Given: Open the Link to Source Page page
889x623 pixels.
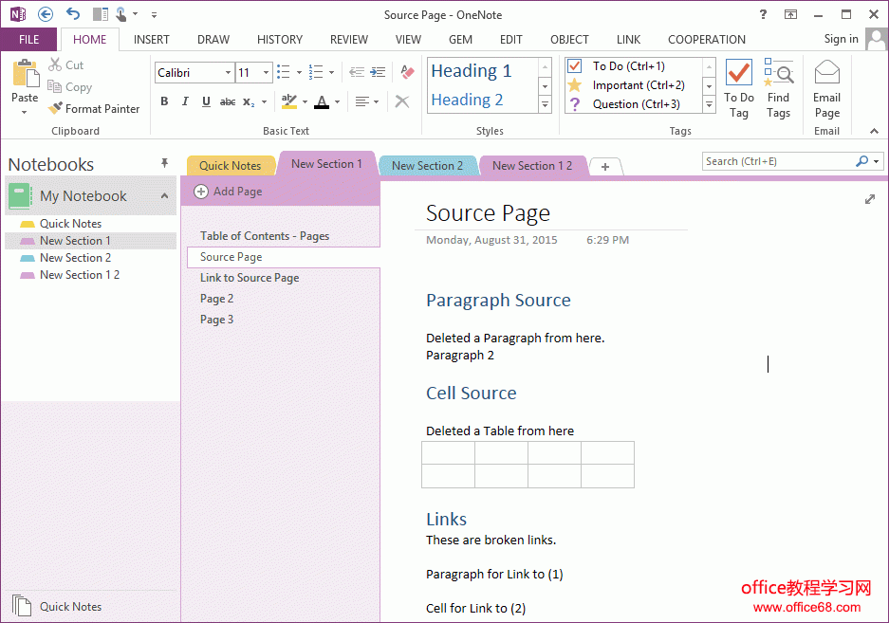Looking at the screenshot, I should [250, 278].
